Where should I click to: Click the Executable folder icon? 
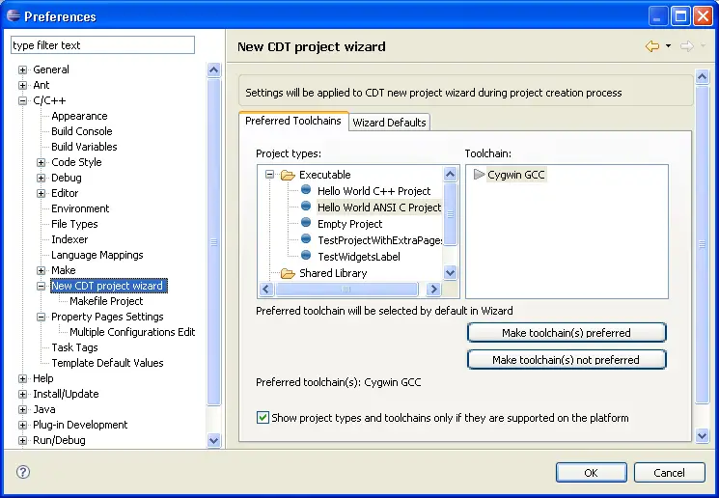coord(287,176)
